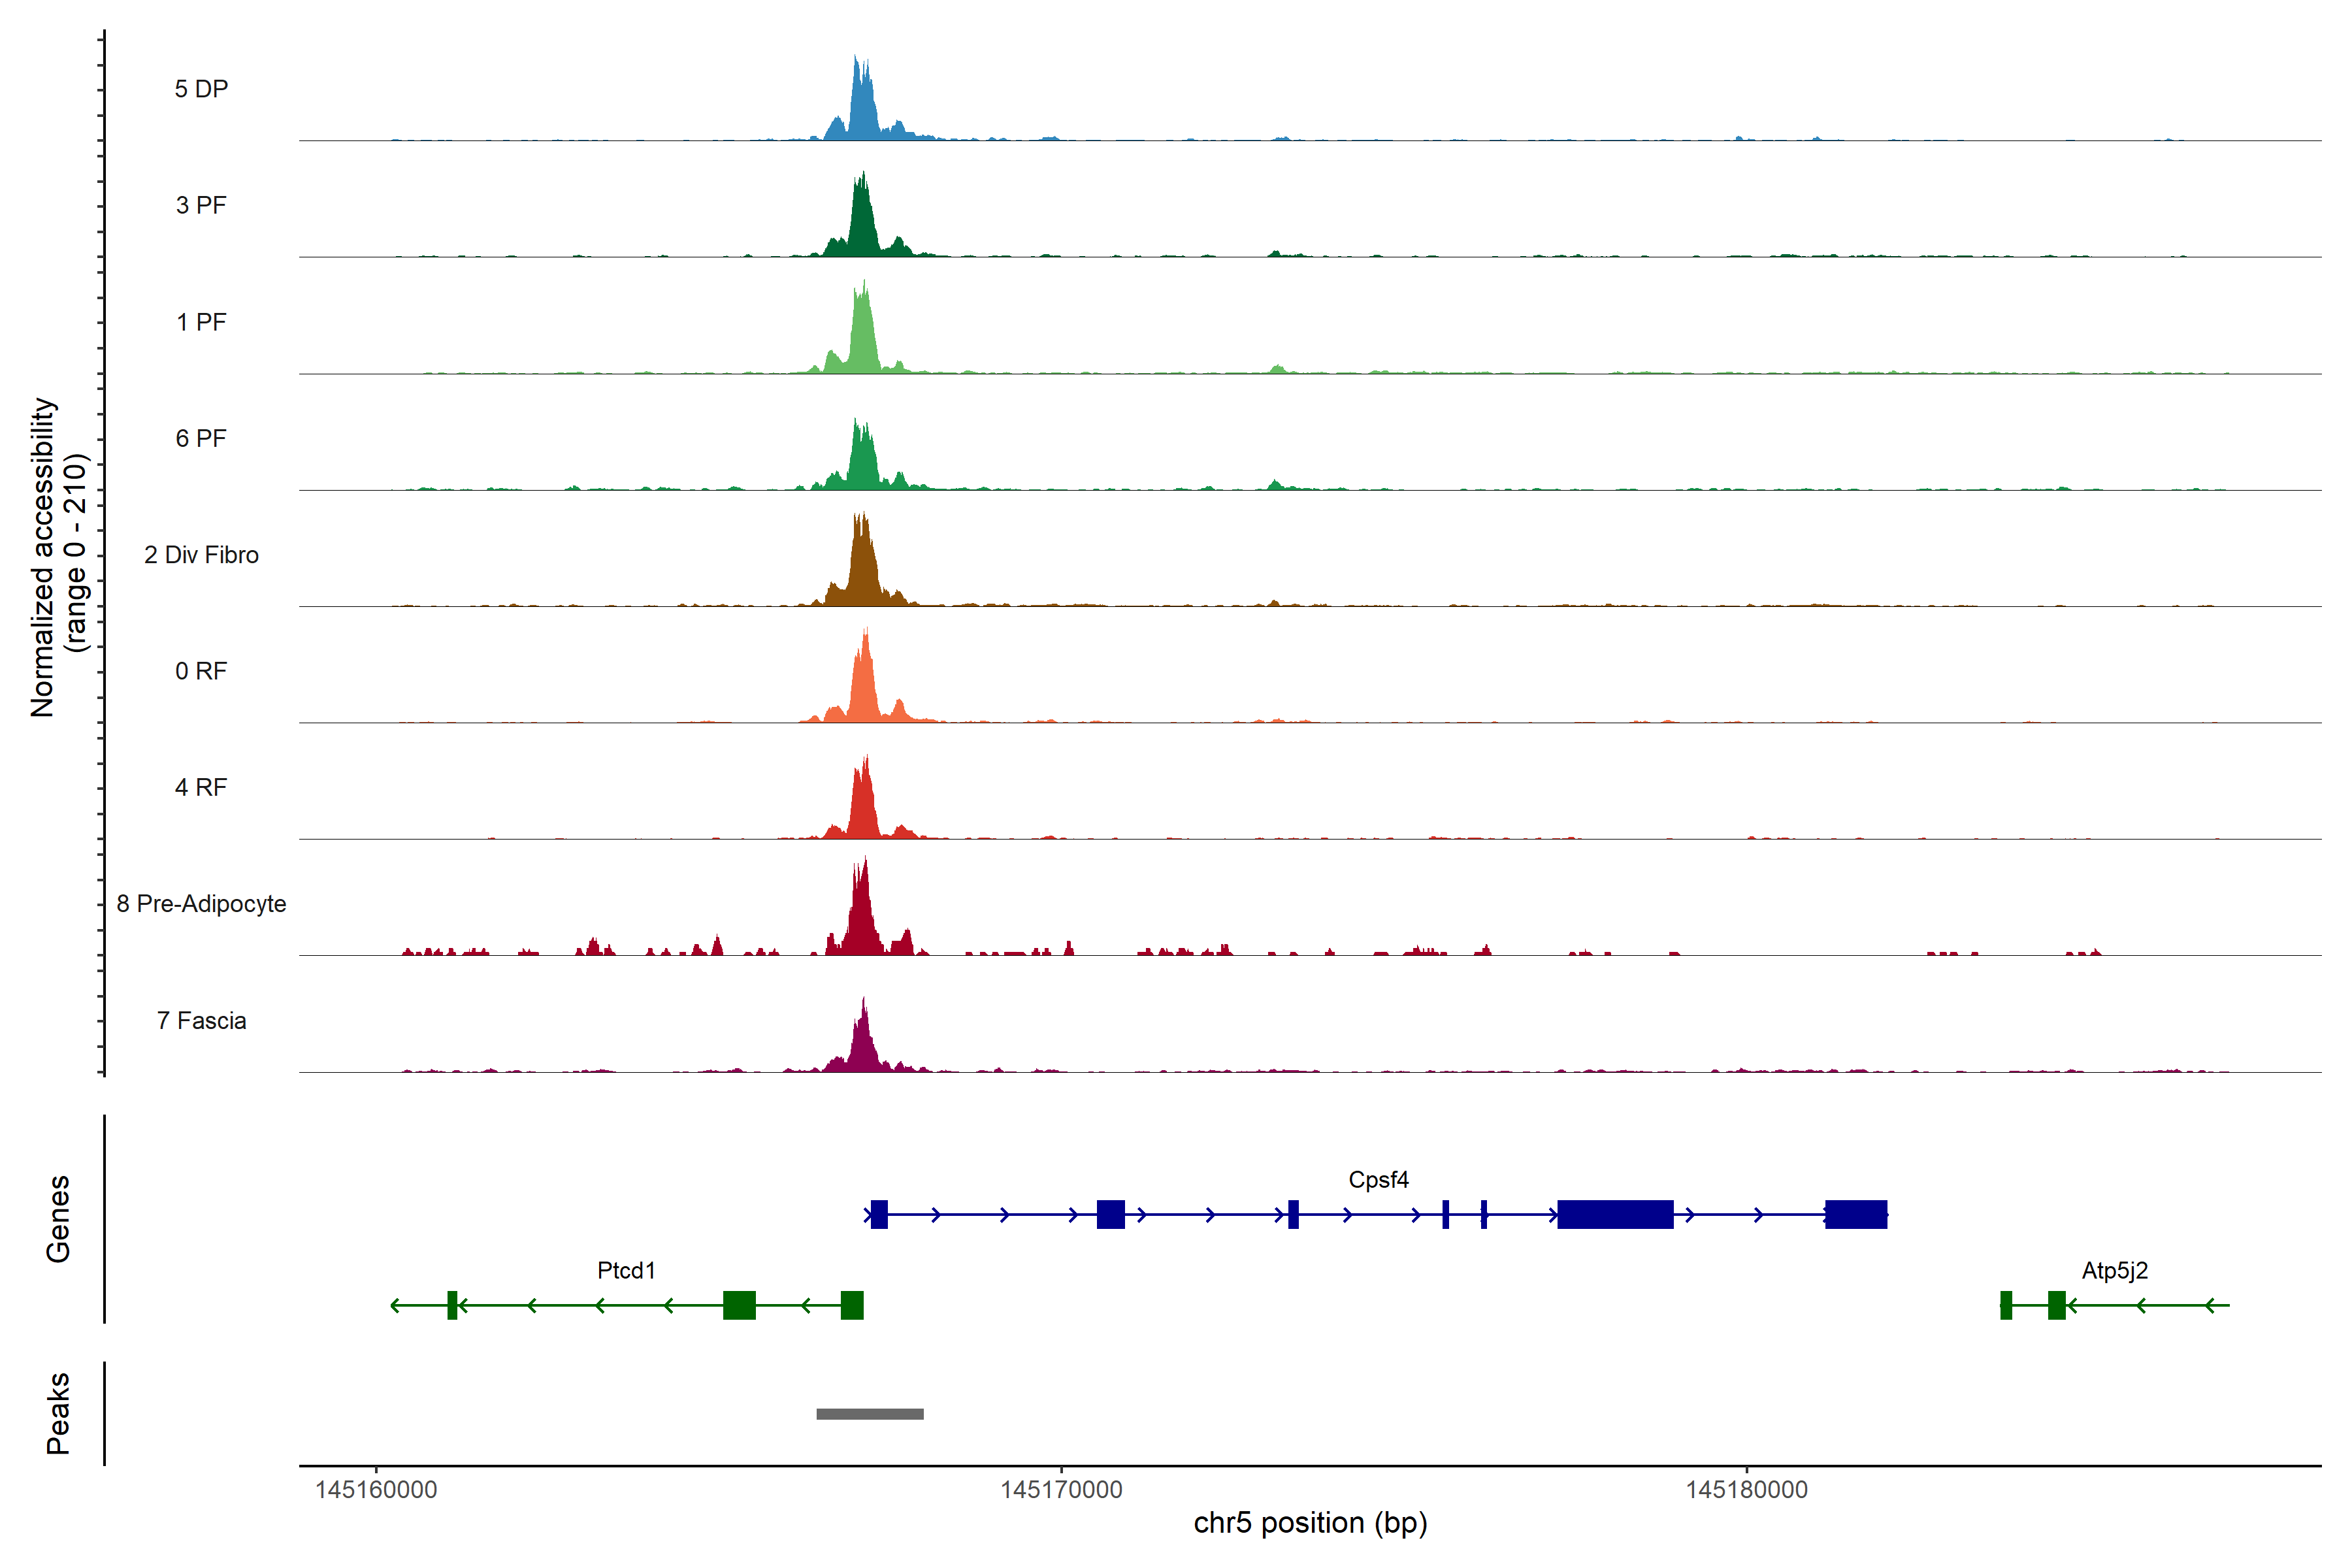Click the 145170000 axis tick label

pyautogui.click(x=1061, y=1490)
